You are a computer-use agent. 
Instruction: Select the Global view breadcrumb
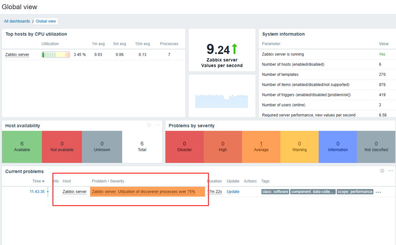(46, 21)
